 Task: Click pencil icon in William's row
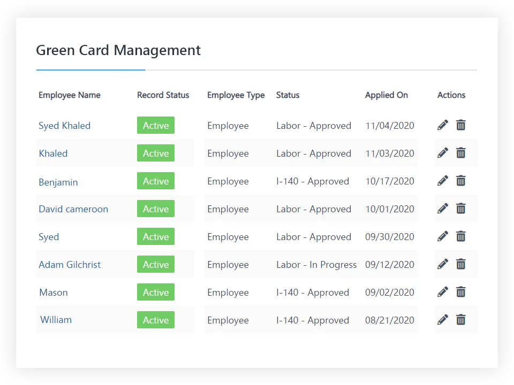coord(443,320)
